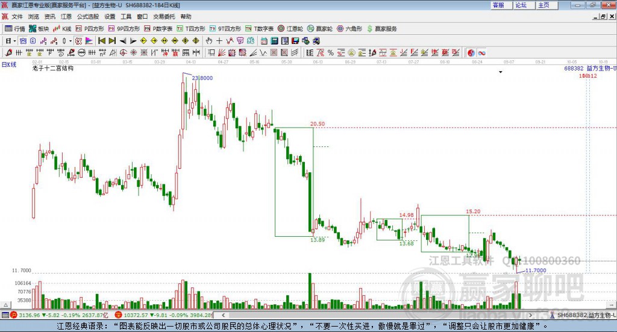Click the black left arrow icon
The height and width of the screenshot is (332, 617).
pyautogui.click(x=123, y=41)
